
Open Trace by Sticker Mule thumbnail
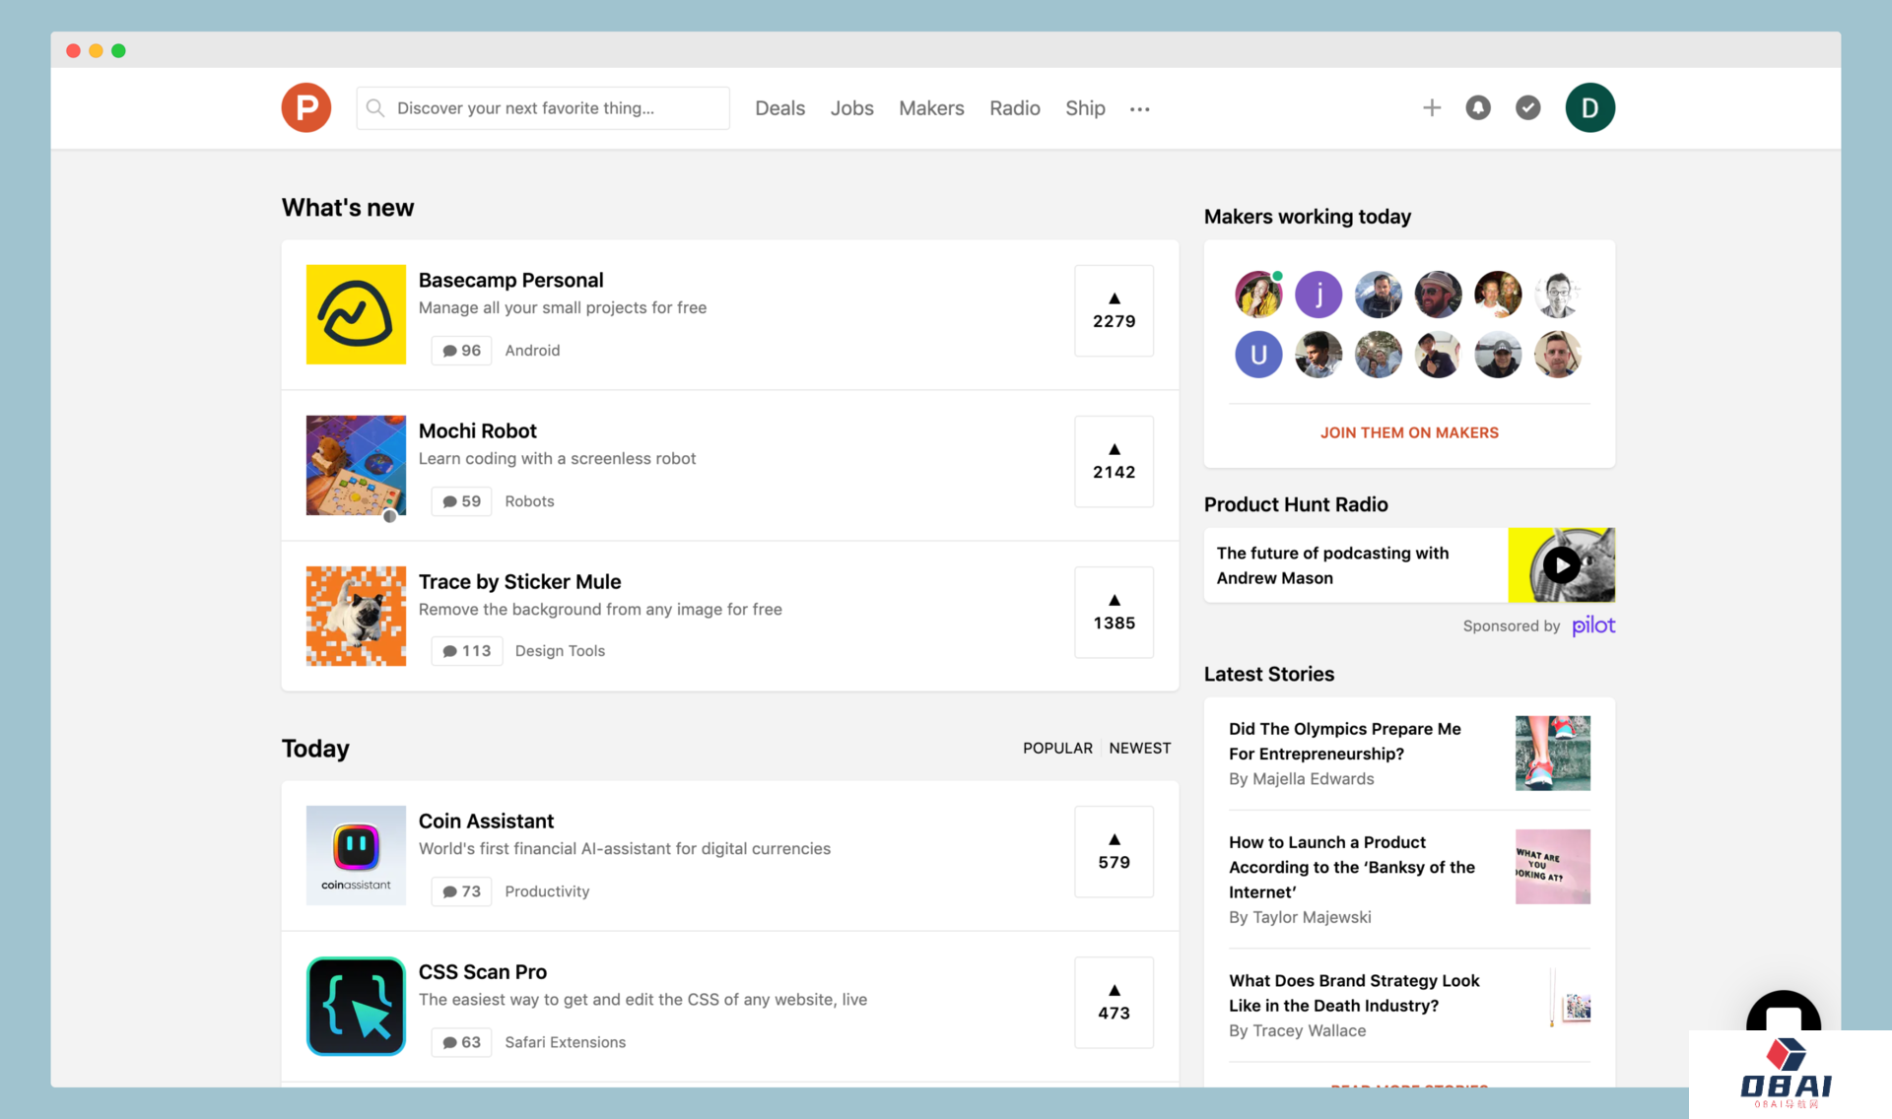tap(356, 616)
